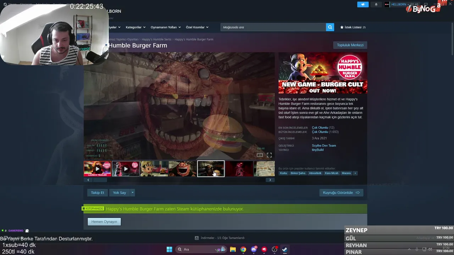Click the Yok Say ignore button

coord(120,193)
